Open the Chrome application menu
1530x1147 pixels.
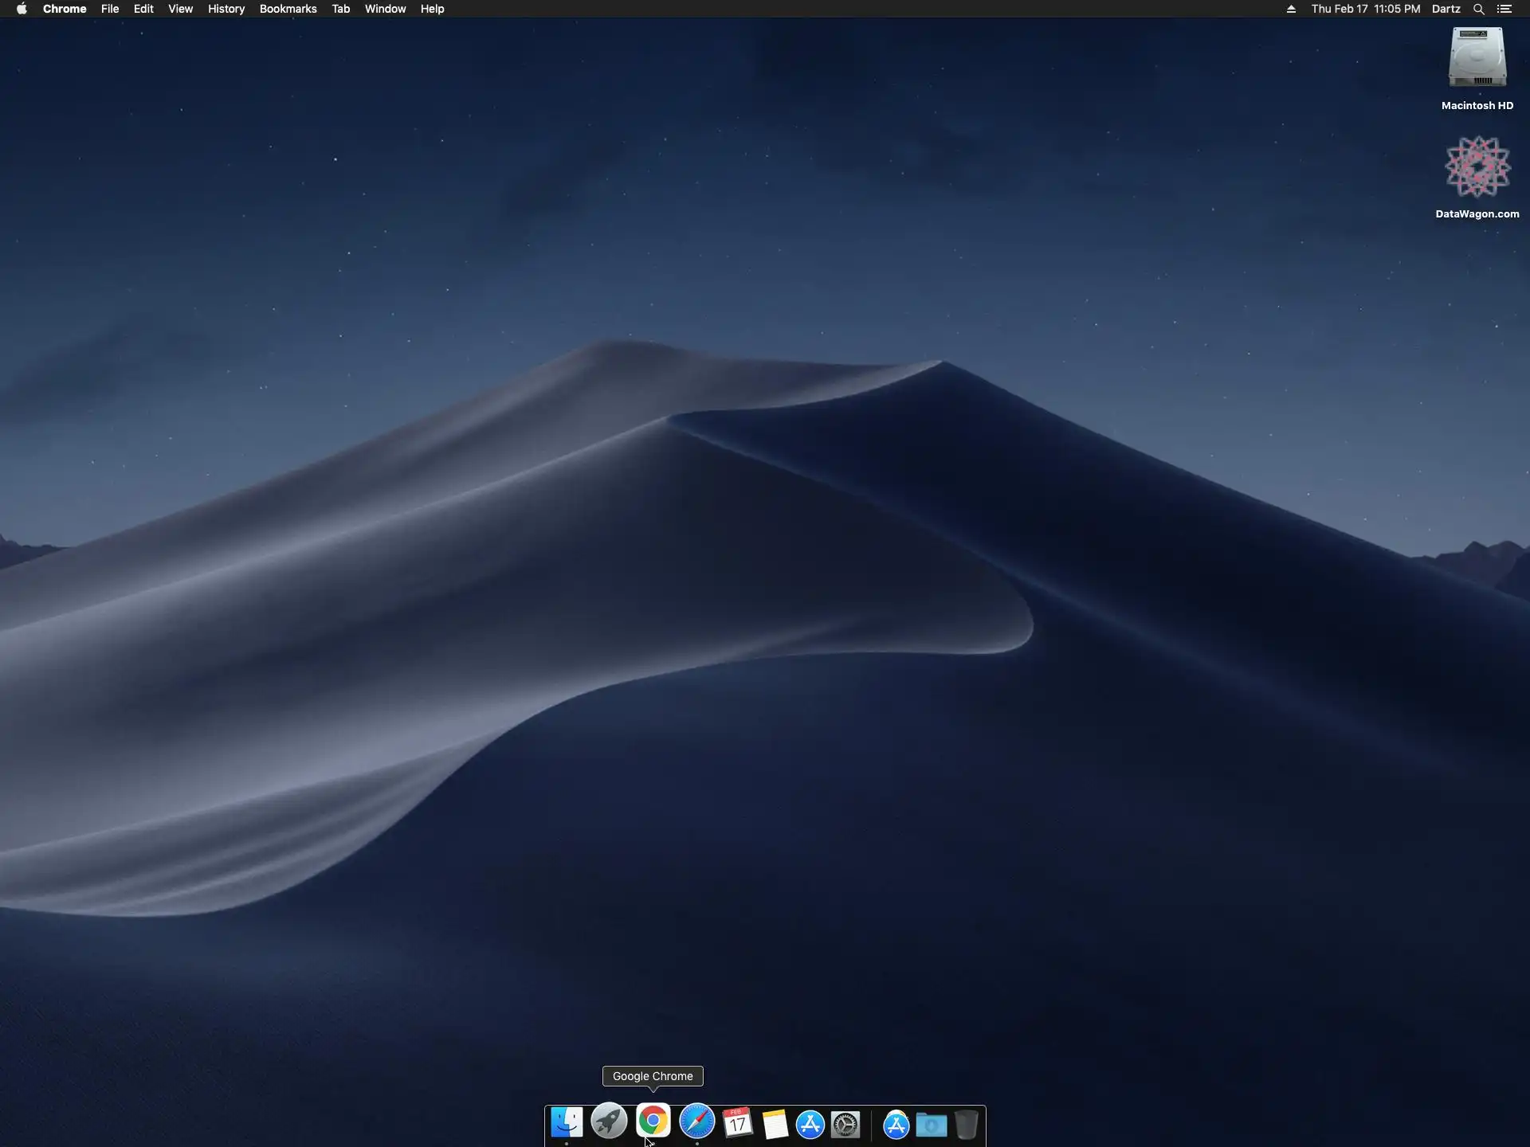tap(65, 9)
